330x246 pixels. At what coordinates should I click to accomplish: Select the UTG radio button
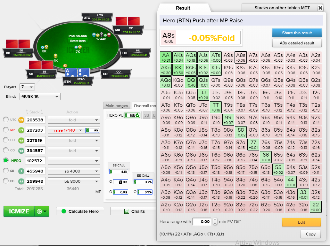[x=6, y=119]
